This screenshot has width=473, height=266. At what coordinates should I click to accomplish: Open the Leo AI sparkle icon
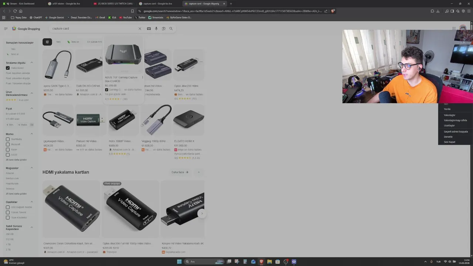click(x=458, y=11)
